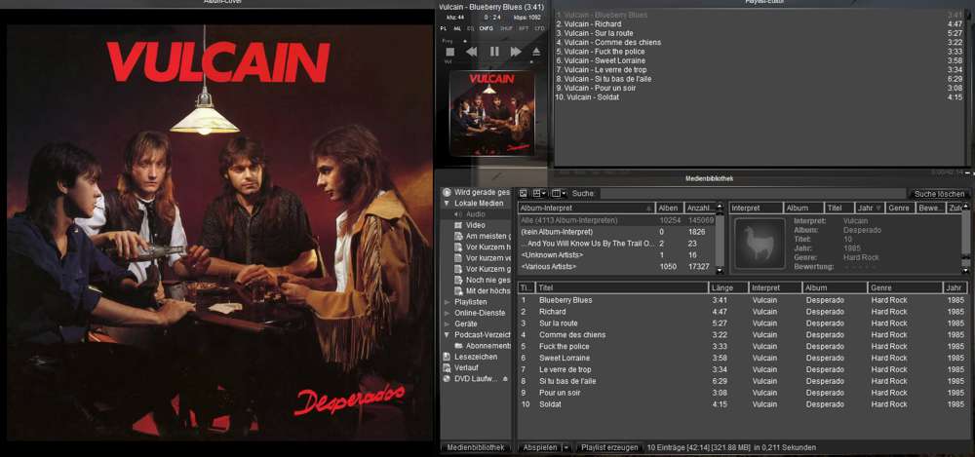This screenshot has width=975, height=457.
Task: Expand the Playlisten tree node
Action: point(447,302)
